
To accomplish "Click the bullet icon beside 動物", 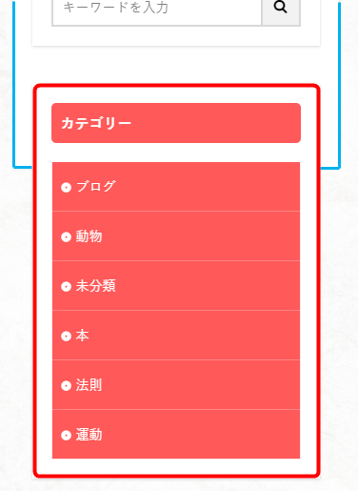I will [66, 237].
